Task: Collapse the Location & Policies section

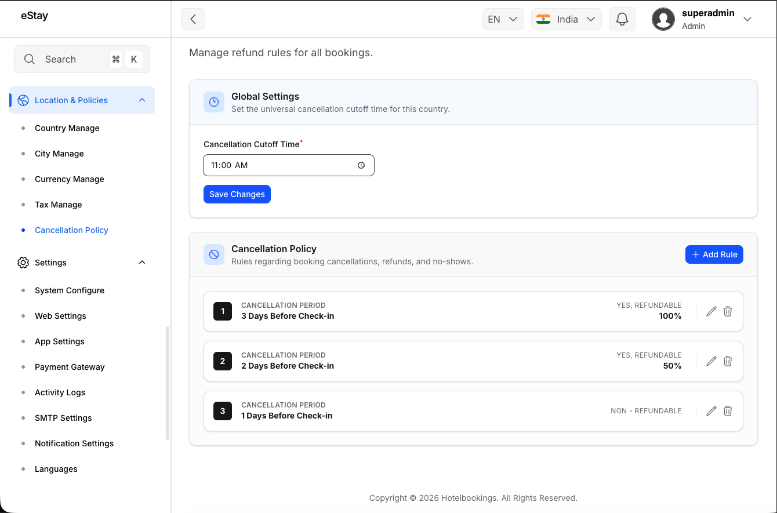Action: pyautogui.click(x=142, y=100)
